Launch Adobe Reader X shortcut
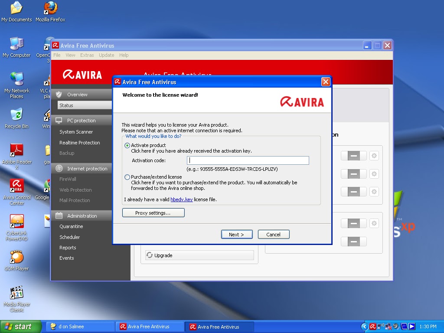Screen dimensions: 444x333 (16, 157)
